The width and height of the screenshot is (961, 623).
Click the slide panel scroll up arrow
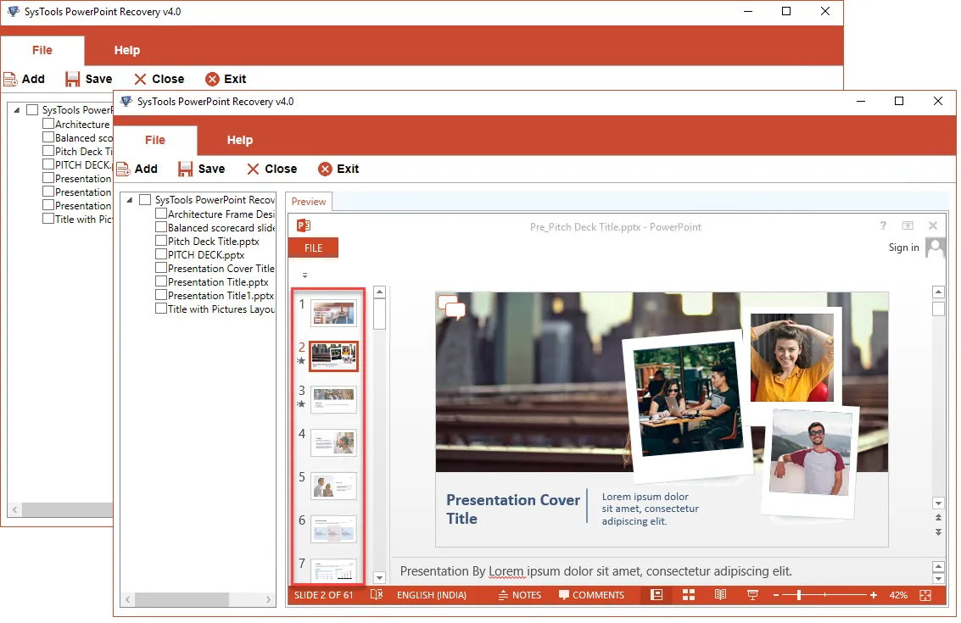point(379,292)
